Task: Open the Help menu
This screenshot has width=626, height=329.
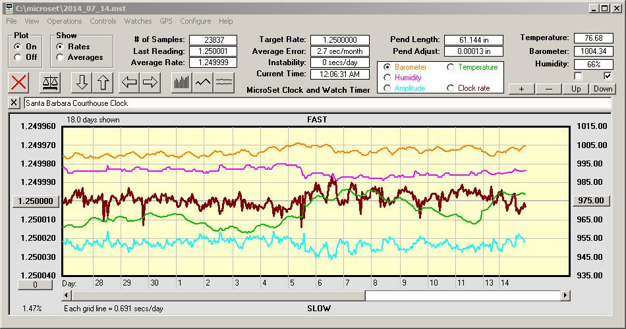Action: coord(225,21)
